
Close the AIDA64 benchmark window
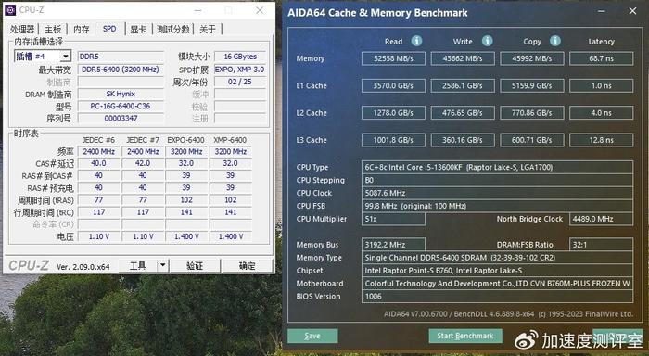pos(632,11)
